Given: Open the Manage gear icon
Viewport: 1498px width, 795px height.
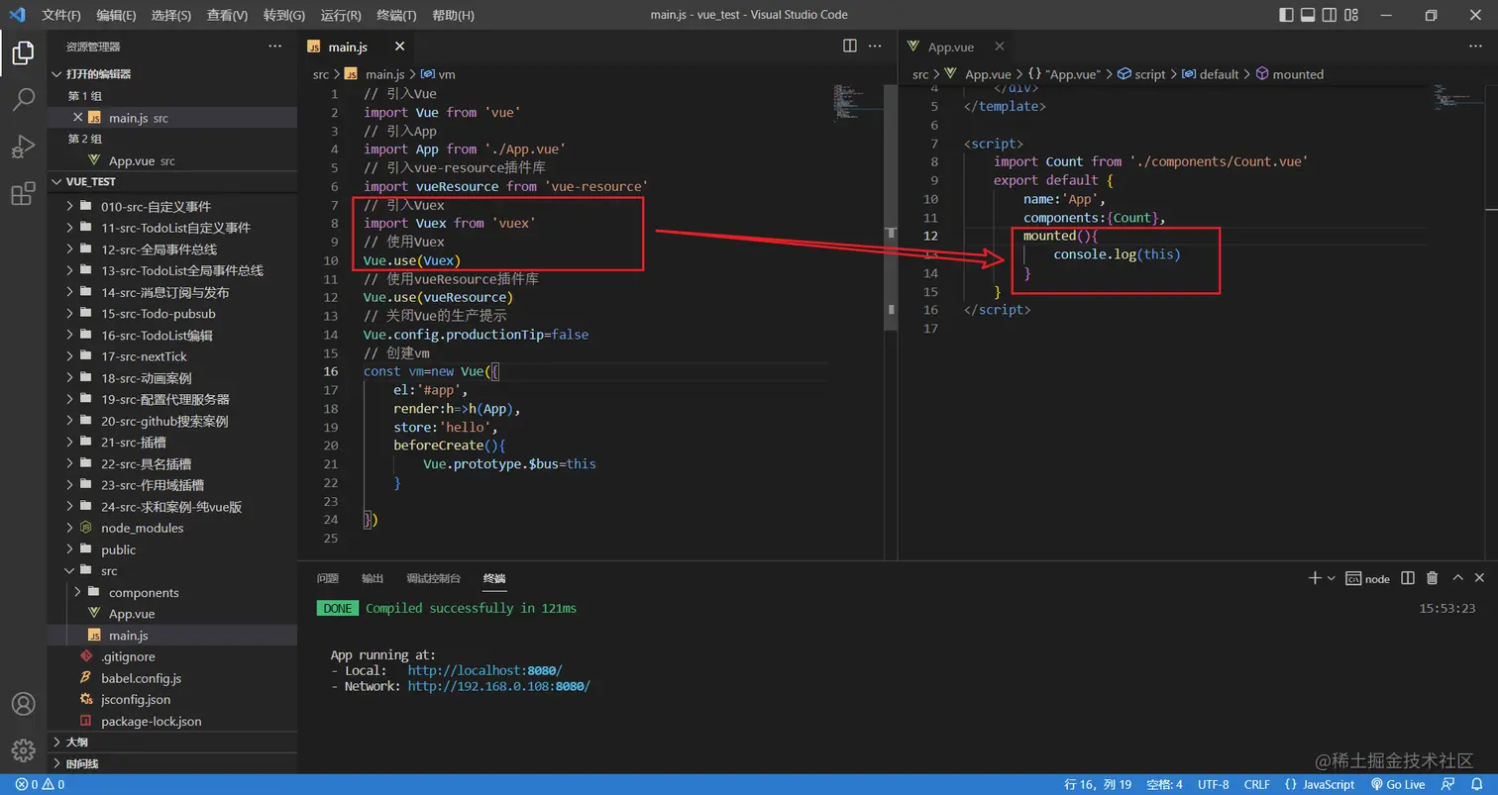Looking at the screenshot, I should 23,750.
